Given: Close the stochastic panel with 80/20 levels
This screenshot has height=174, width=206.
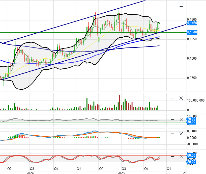Looking at the screenshot, I should coord(181,156).
